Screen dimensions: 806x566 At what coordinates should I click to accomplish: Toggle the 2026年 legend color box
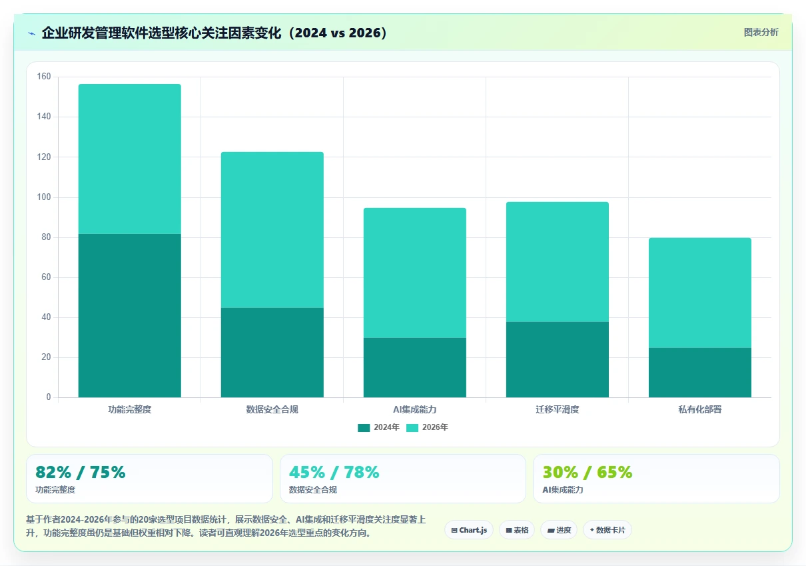pyautogui.click(x=412, y=427)
